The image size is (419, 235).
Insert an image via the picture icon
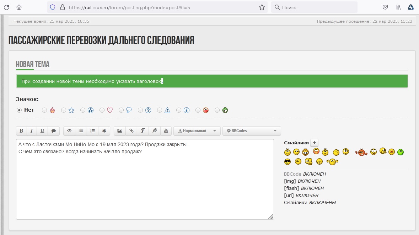point(120,131)
